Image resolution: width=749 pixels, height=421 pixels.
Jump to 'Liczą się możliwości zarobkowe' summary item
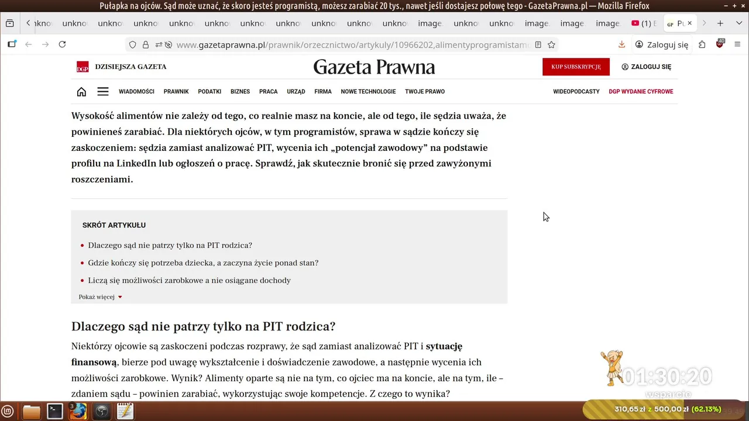(189, 281)
